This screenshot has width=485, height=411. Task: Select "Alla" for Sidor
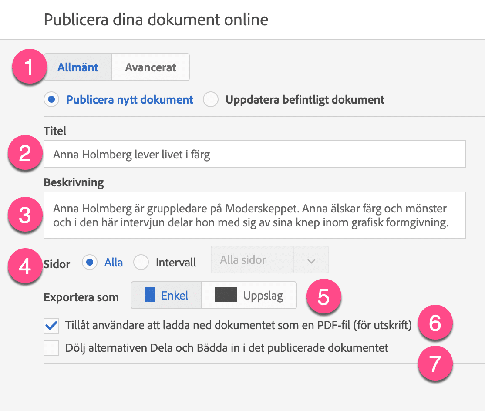(90, 262)
